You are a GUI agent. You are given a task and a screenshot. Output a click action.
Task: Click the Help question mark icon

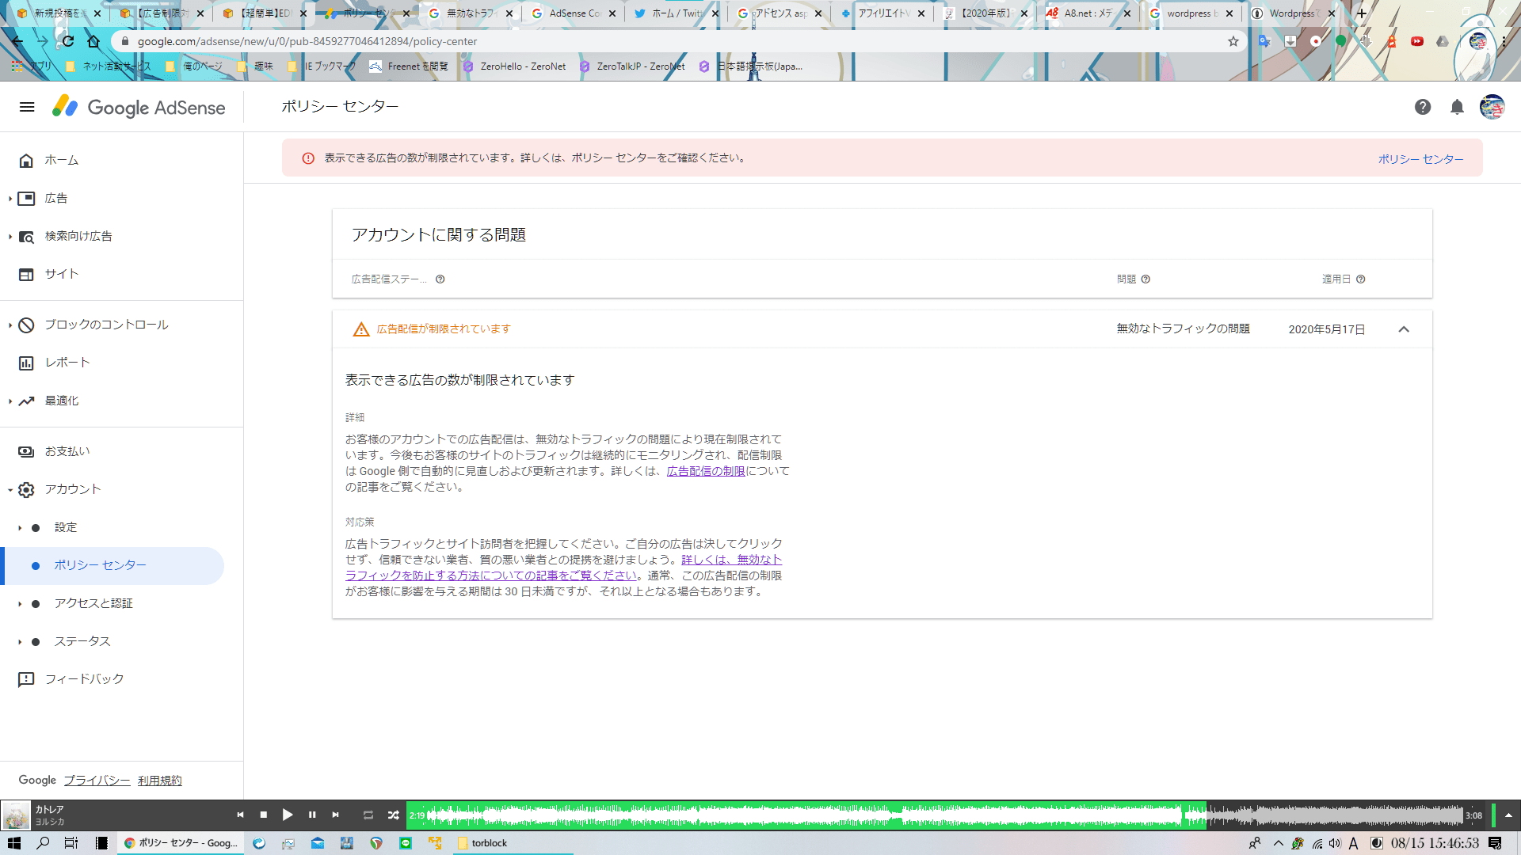1423,107
